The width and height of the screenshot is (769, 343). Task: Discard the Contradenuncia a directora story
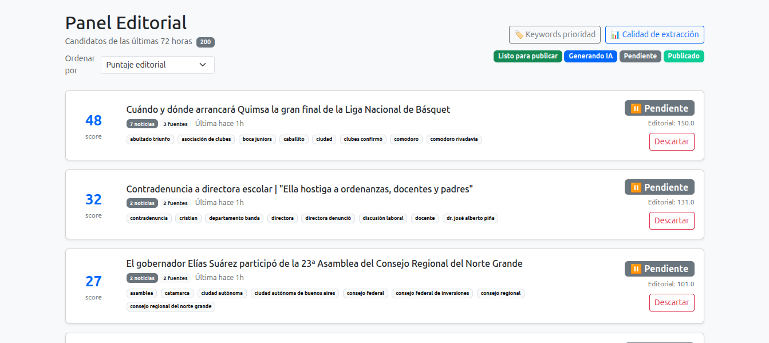click(x=672, y=220)
